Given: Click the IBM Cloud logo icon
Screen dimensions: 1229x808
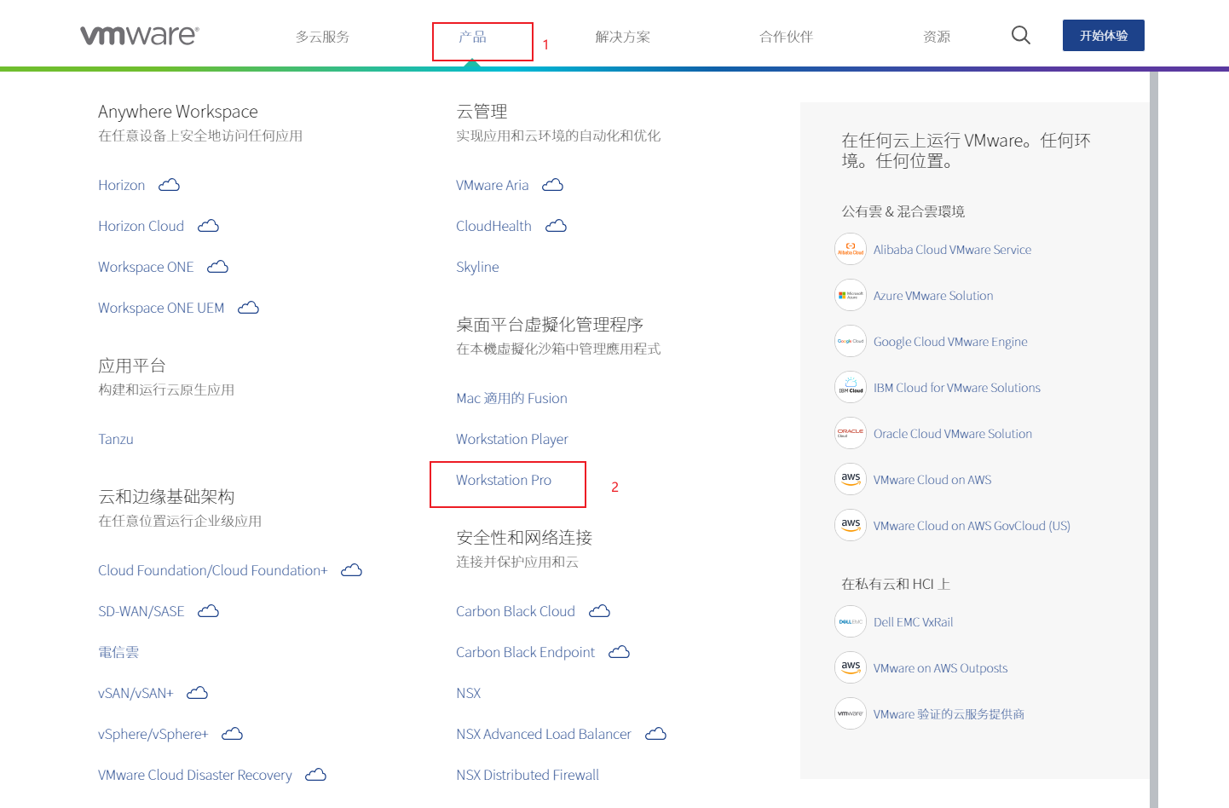Looking at the screenshot, I should [x=851, y=387].
